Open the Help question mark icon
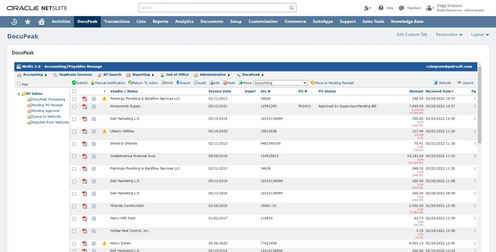496x252 pixels. 381,8
